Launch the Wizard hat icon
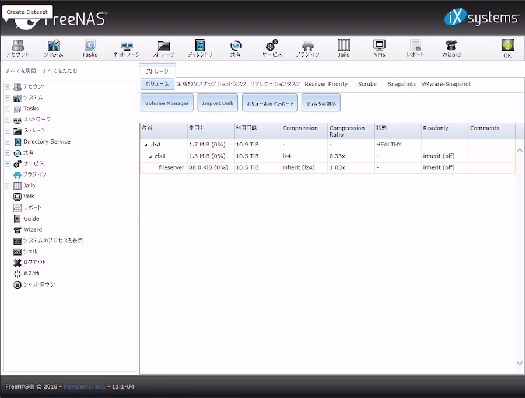Image resolution: width=525 pixels, height=398 pixels. point(451,48)
